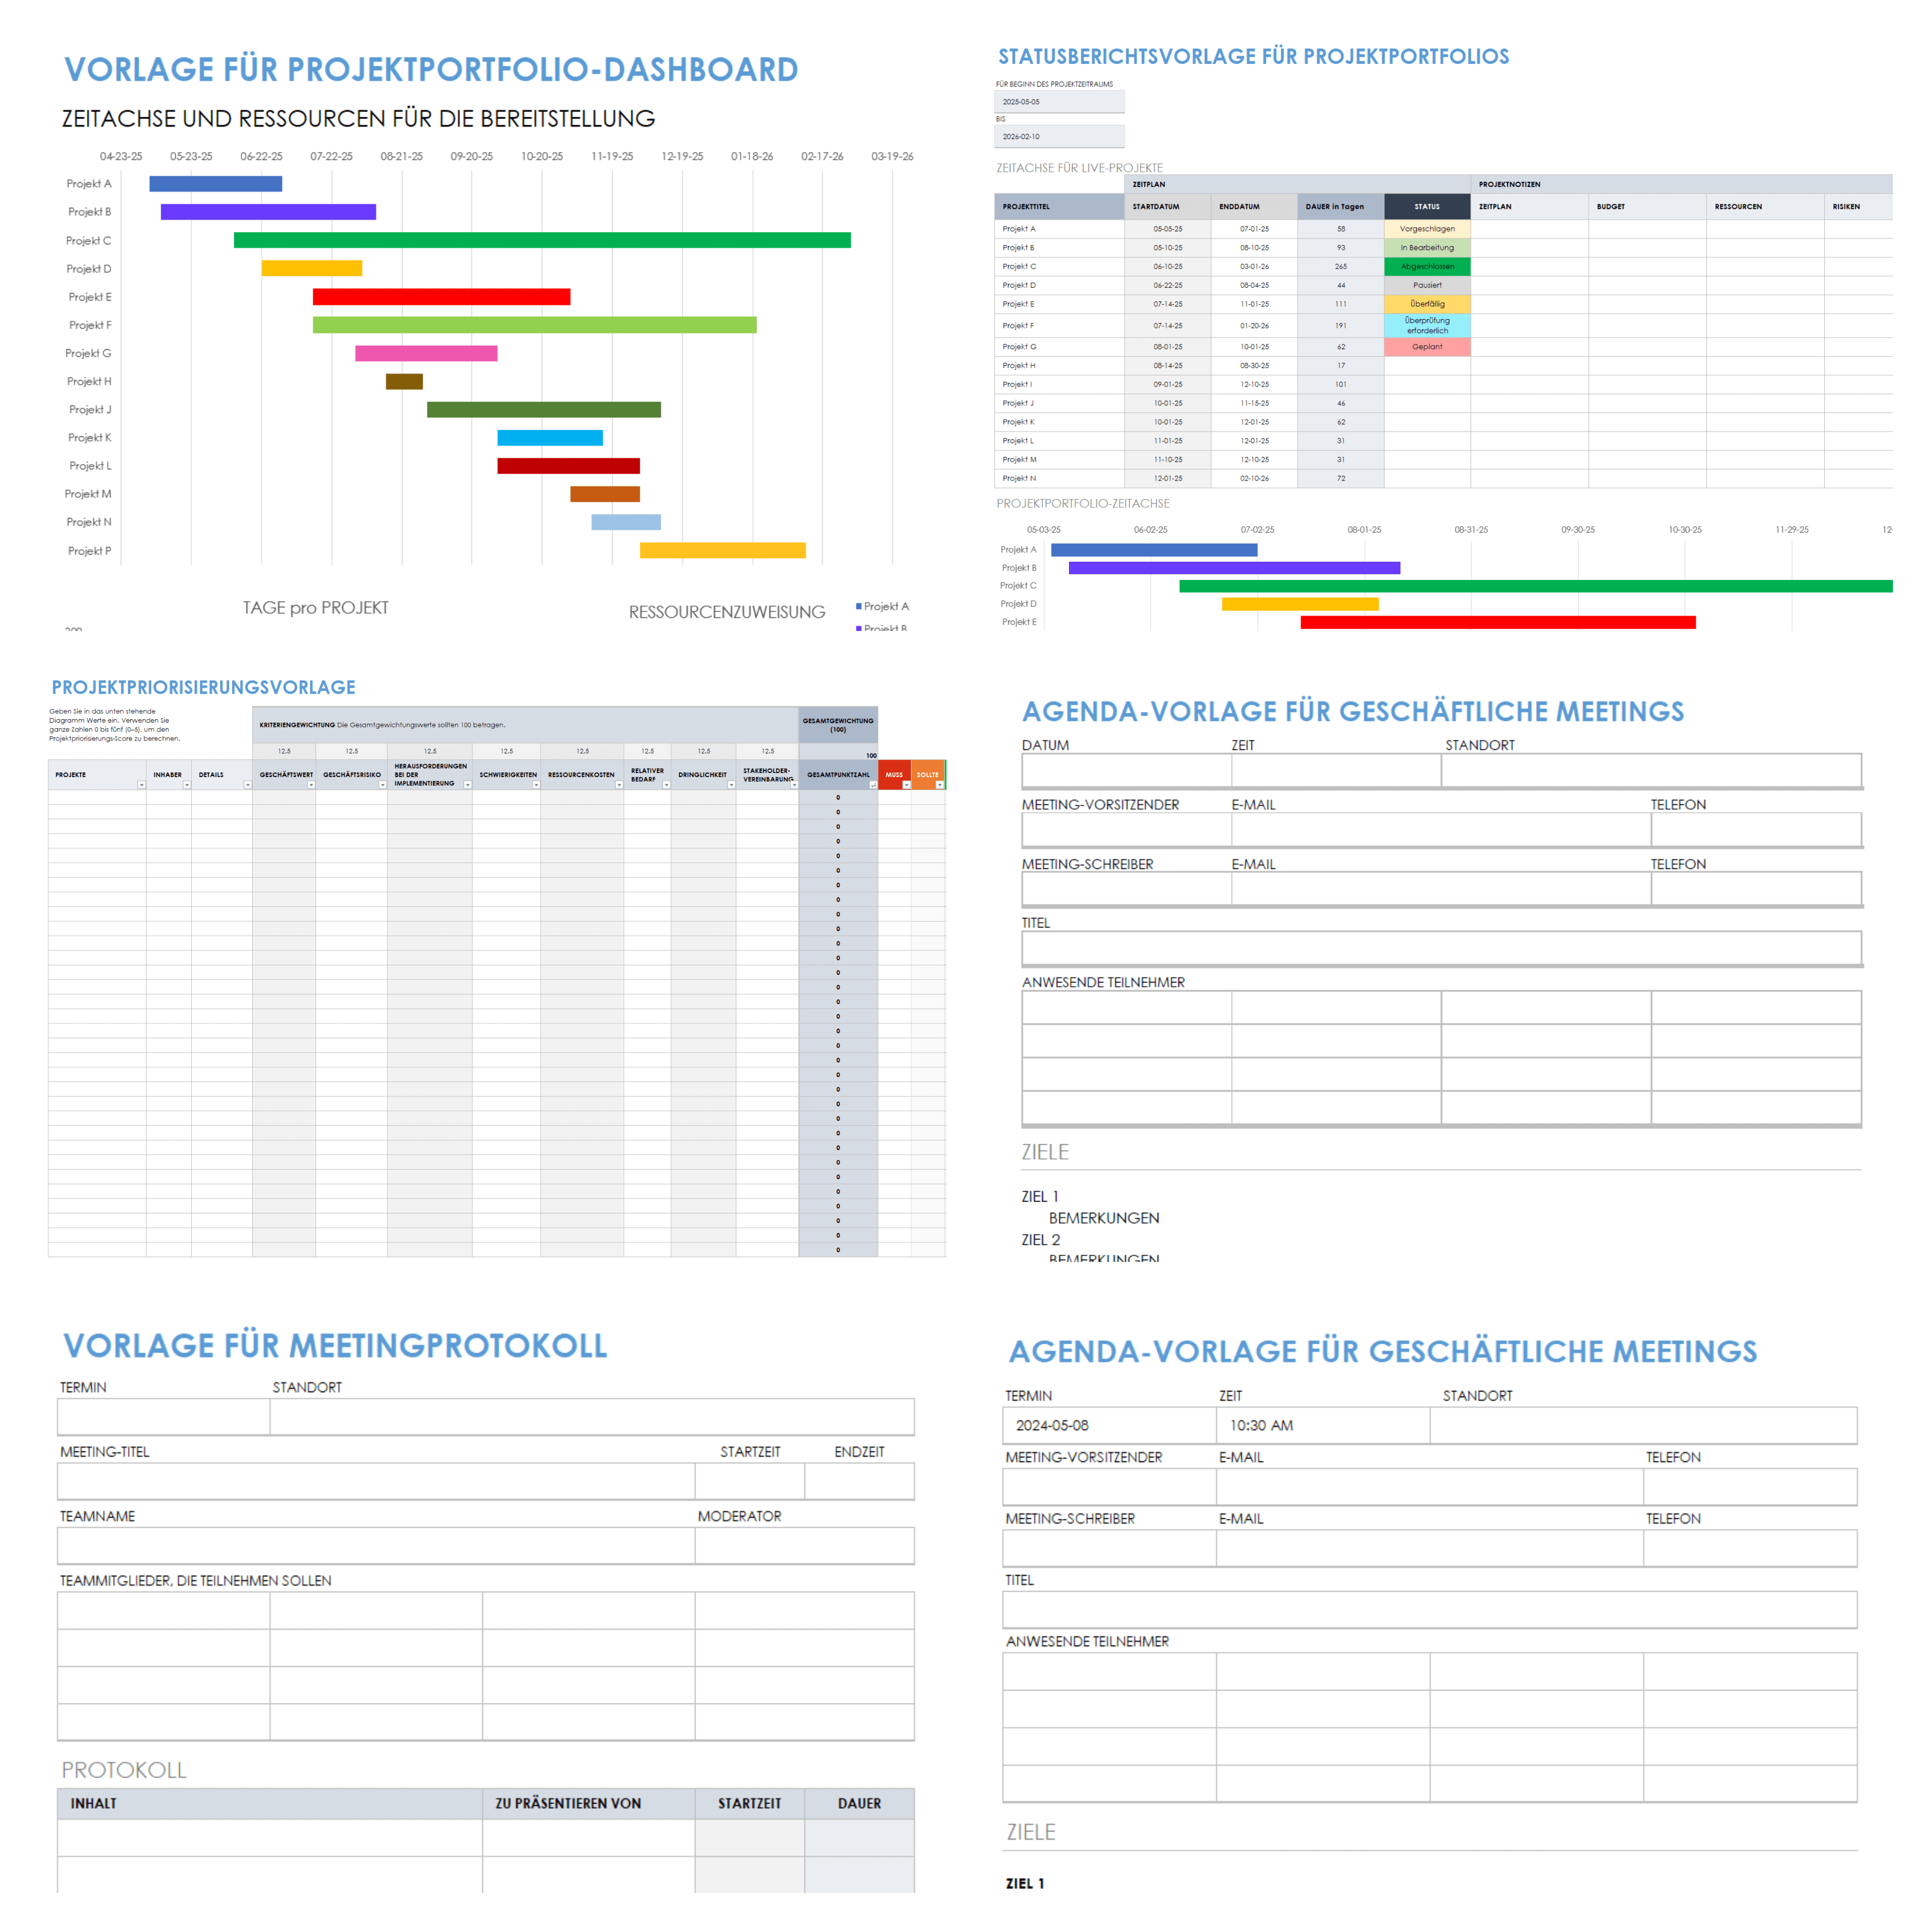The width and height of the screenshot is (1932, 1932).
Task: Click the Statusberichtsvorlage für Projektportfolios title
Action: 1254,56
